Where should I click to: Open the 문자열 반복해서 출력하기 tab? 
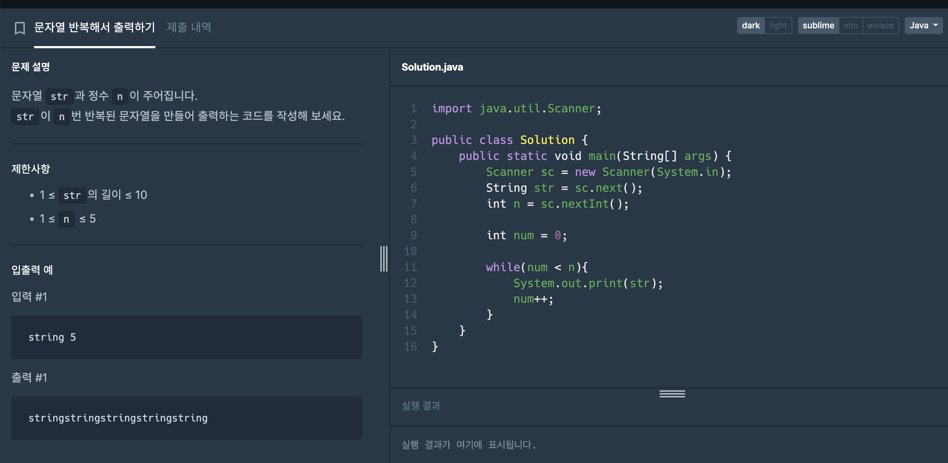[95, 27]
